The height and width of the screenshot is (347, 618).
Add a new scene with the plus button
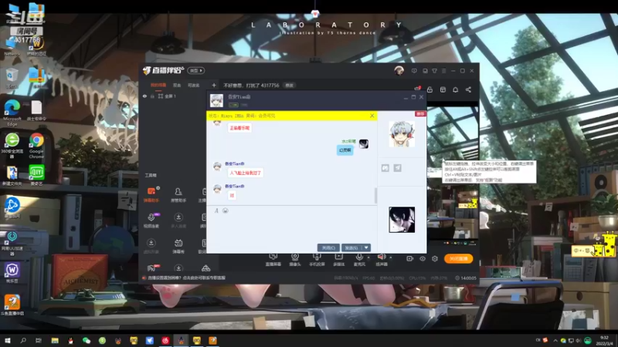[x=214, y=85]
